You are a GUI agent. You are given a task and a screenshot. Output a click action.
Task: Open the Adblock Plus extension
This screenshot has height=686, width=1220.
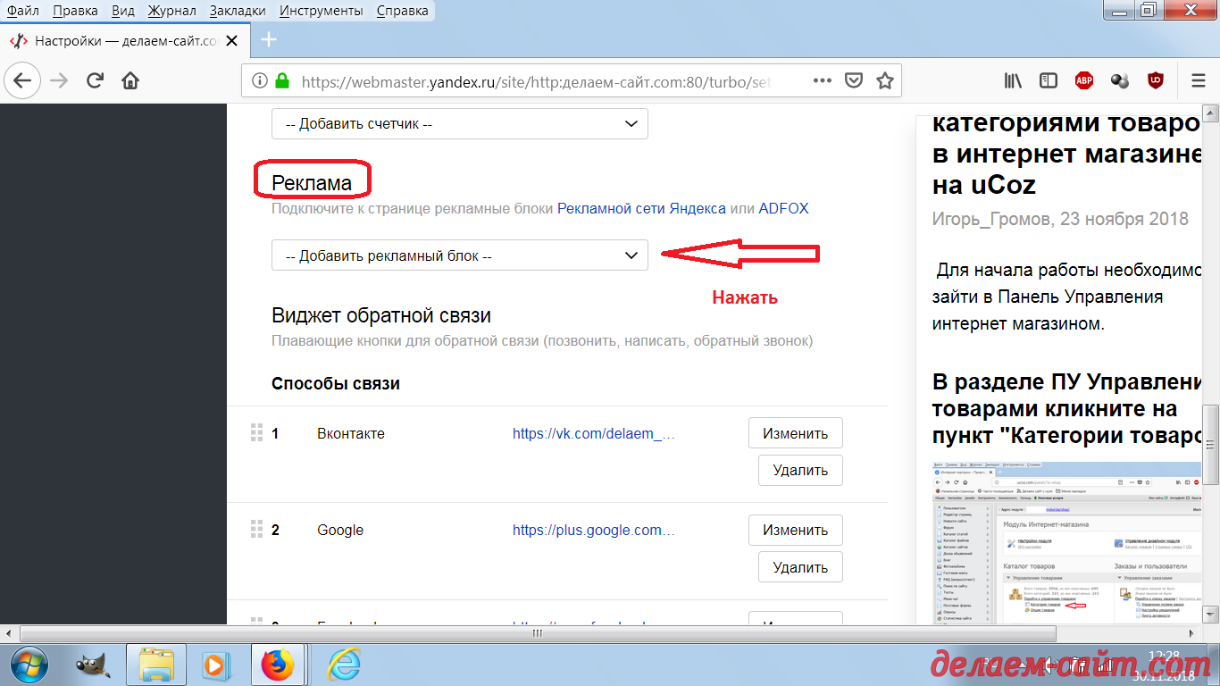point(1084,80)
